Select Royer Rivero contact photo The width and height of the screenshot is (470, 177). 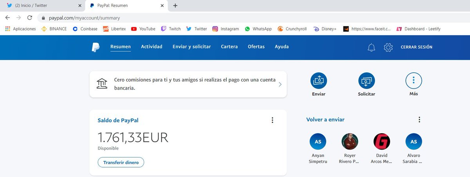pyautogui.click(x=350, y=141)
